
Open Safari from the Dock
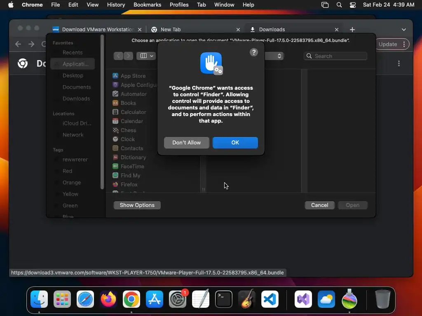coord(85,299)
